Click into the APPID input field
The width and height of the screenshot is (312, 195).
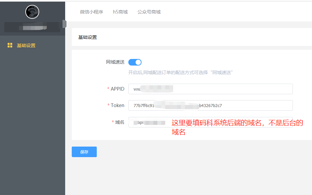(211, 89)
